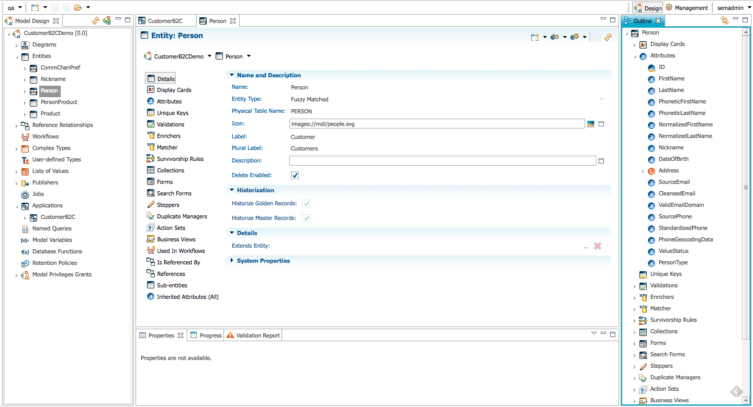The height and width of the screenshot is (407, 753).
Task: Open the expression editor icon next to Description
Action: pos(601,160)
